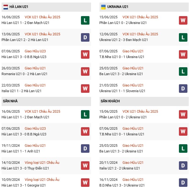Click the D badge for Phần Lan 2-2 Hà Lan
The height and width of the screenshot is (190, 189).
pyautogui.click(x=85, y=38)
